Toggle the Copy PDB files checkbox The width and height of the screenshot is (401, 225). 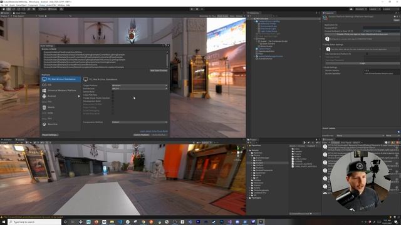point(113,95)
